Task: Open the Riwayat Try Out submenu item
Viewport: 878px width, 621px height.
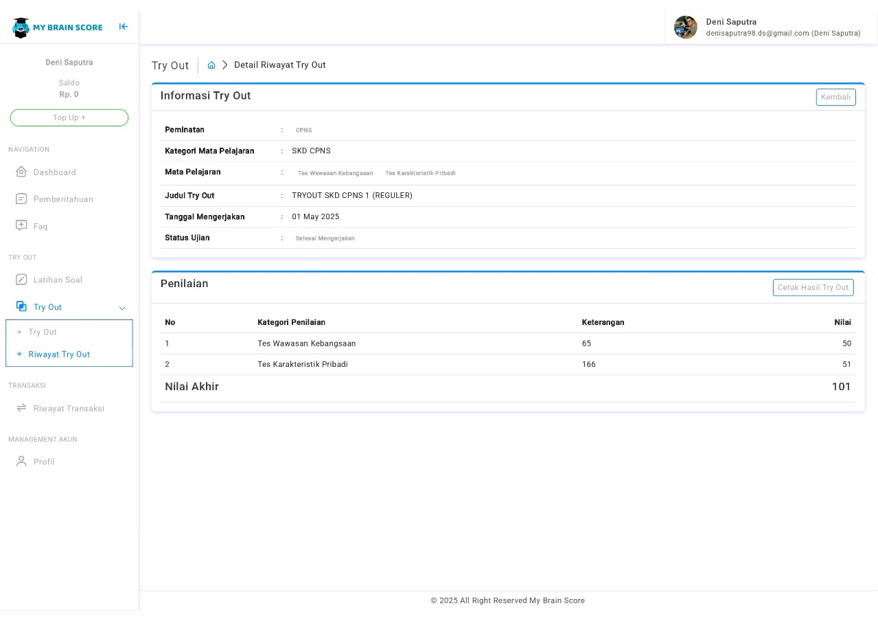Action: (x=59, y=354)
